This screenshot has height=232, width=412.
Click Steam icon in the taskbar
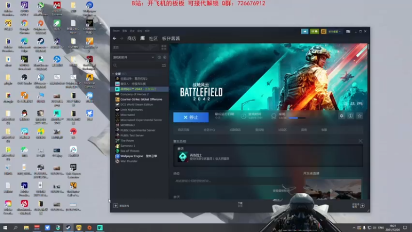pos(68,228)
